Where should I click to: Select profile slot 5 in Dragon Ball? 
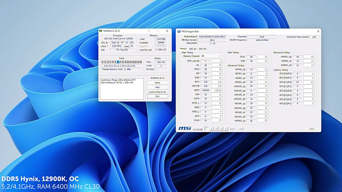[226, 129]
